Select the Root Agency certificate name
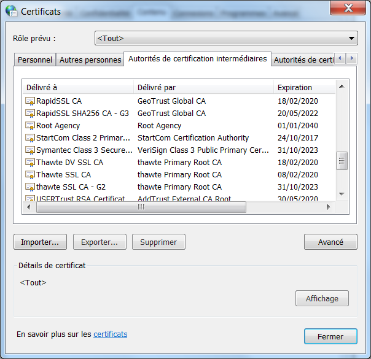371x359 pixels. click(58, 126)
